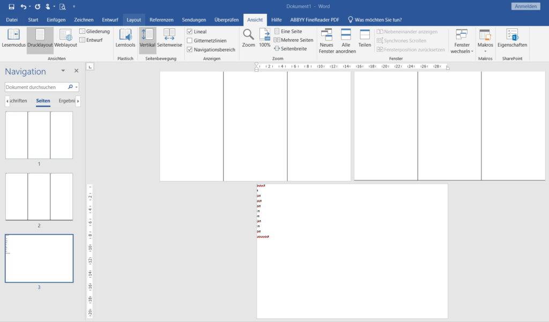
Task: Click the search magnifier in navigation box
Action: pyautogui.click(x=70, y=87)
